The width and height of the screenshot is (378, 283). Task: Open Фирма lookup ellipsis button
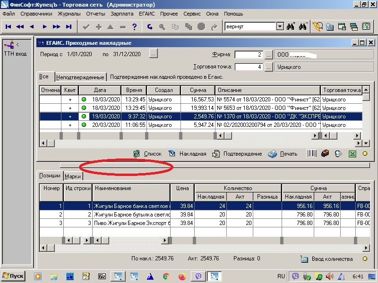pyautogui.click(x=268, y=54)
